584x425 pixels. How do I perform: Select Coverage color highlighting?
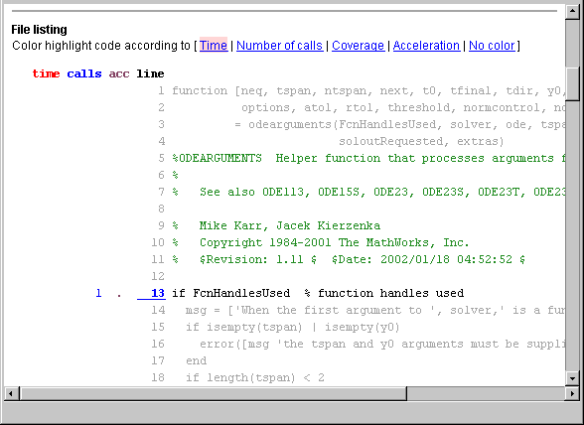coord(358,45)
